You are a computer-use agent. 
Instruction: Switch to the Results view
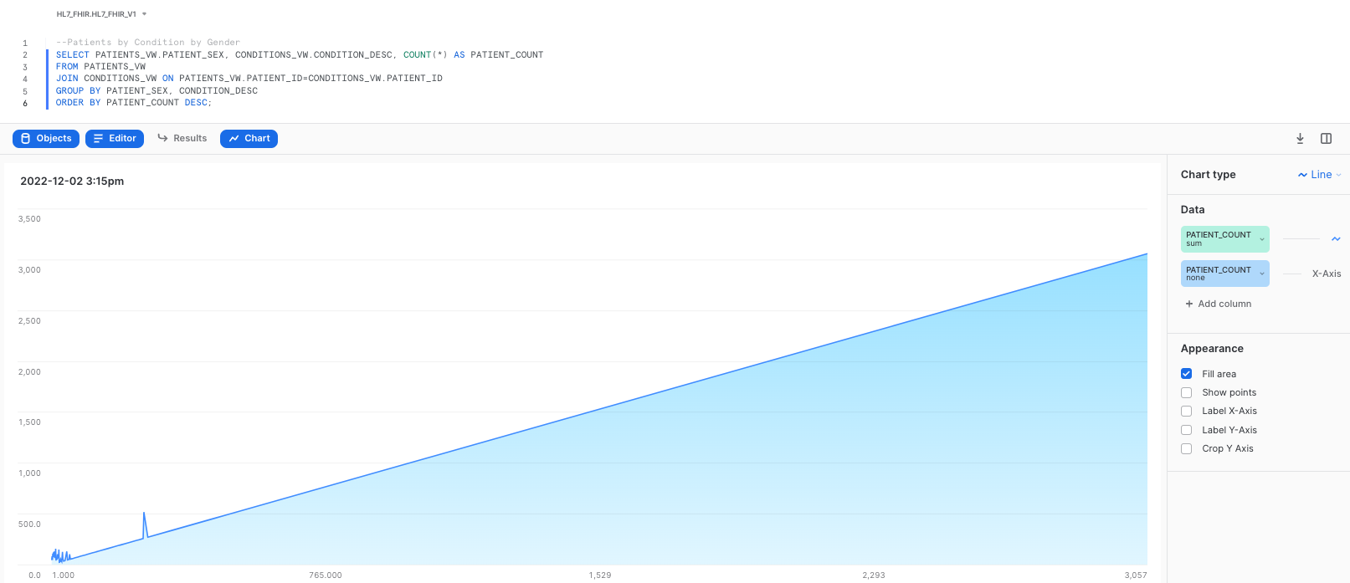click(182, 139)
